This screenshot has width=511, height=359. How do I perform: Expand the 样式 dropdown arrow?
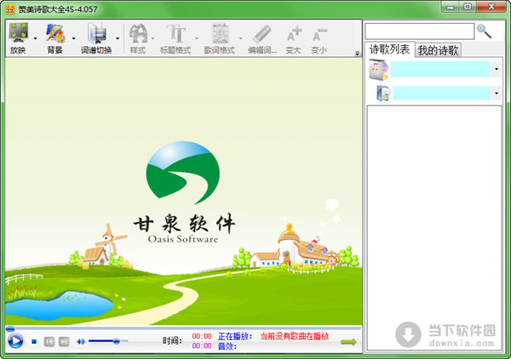(x=152, y=38)
